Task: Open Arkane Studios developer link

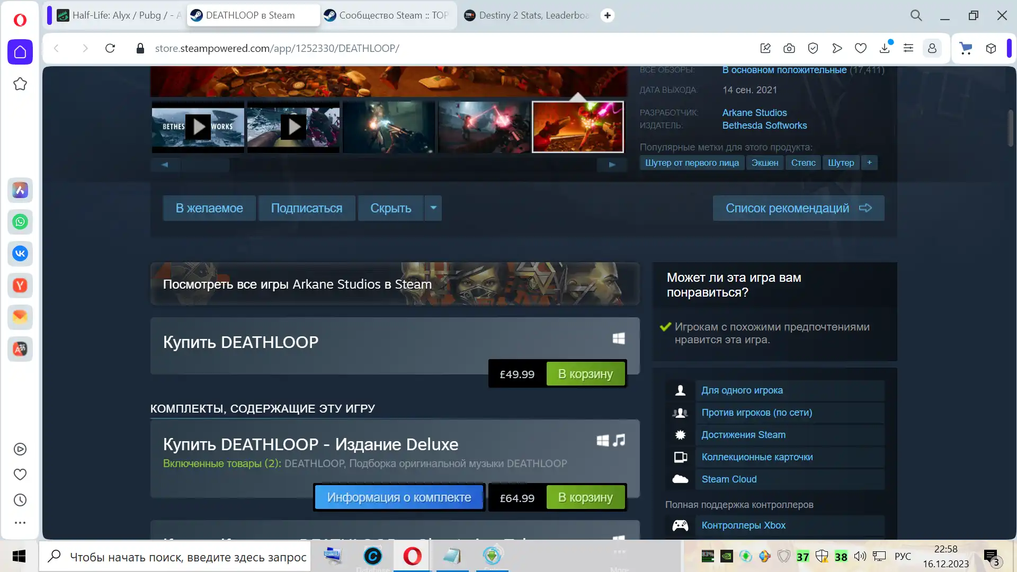Action: tap(754, 113)
